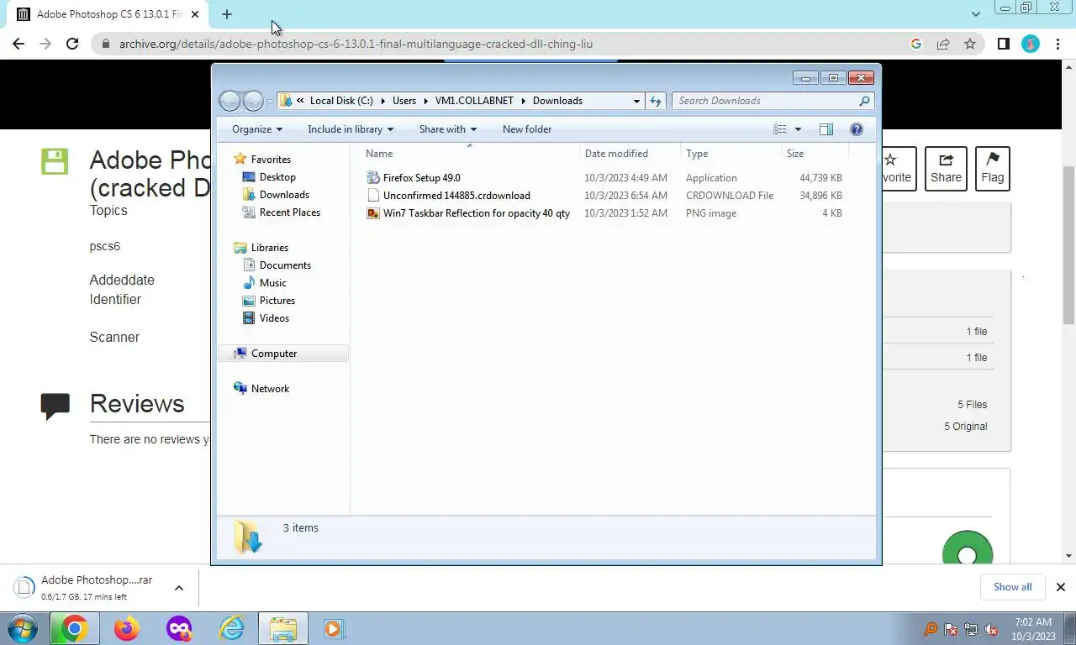Select the Win7 Taskbar Reflection PNG icon

[x=374, y=213]
